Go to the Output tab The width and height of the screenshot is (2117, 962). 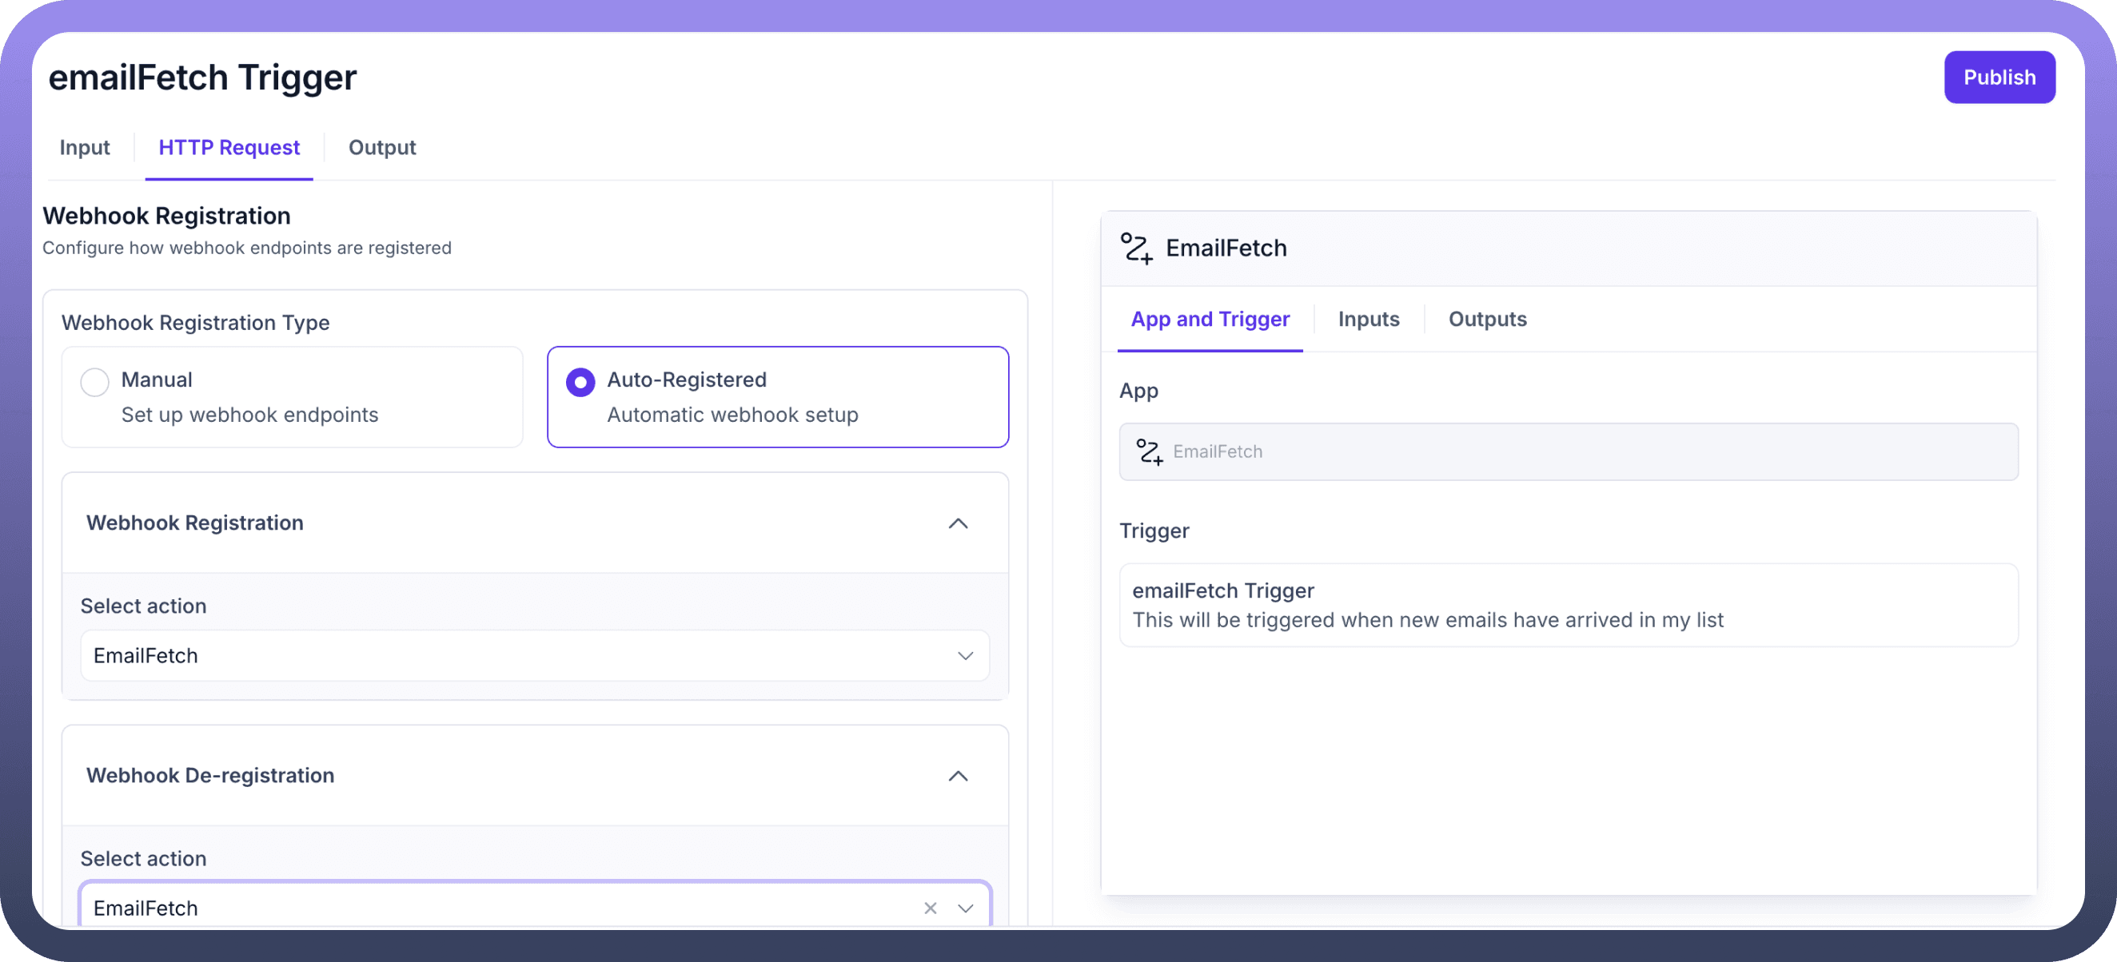point(382,148)
